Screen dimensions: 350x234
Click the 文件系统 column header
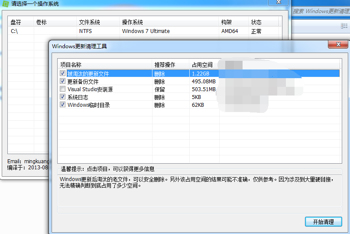tap(98, 22)
